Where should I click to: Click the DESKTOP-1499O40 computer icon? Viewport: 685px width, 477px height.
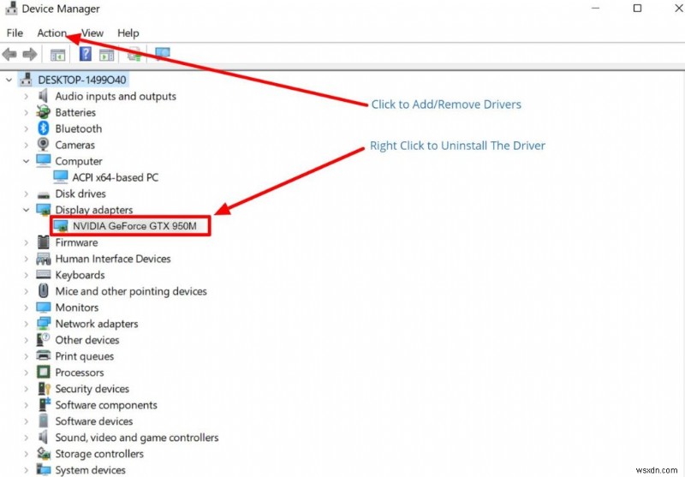(26, 79)
